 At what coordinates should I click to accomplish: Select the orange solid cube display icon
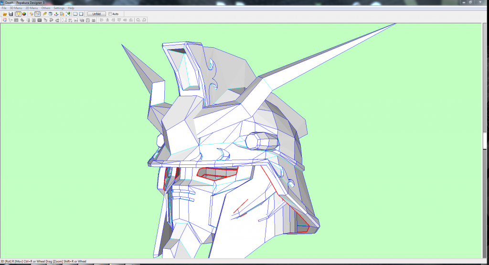pos(31,14)
